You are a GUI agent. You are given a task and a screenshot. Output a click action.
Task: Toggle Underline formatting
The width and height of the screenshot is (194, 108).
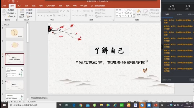pyautogui.click(x=44, y=15)
